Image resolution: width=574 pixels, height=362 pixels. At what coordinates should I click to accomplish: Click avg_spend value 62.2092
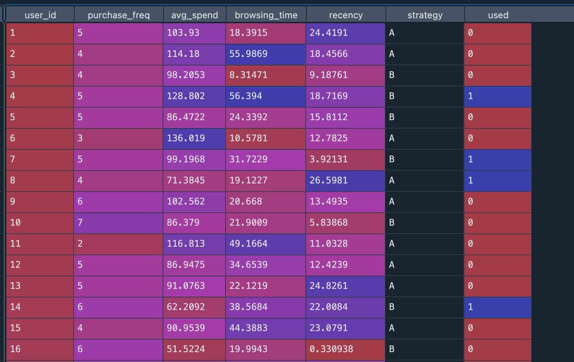(194, 308)
